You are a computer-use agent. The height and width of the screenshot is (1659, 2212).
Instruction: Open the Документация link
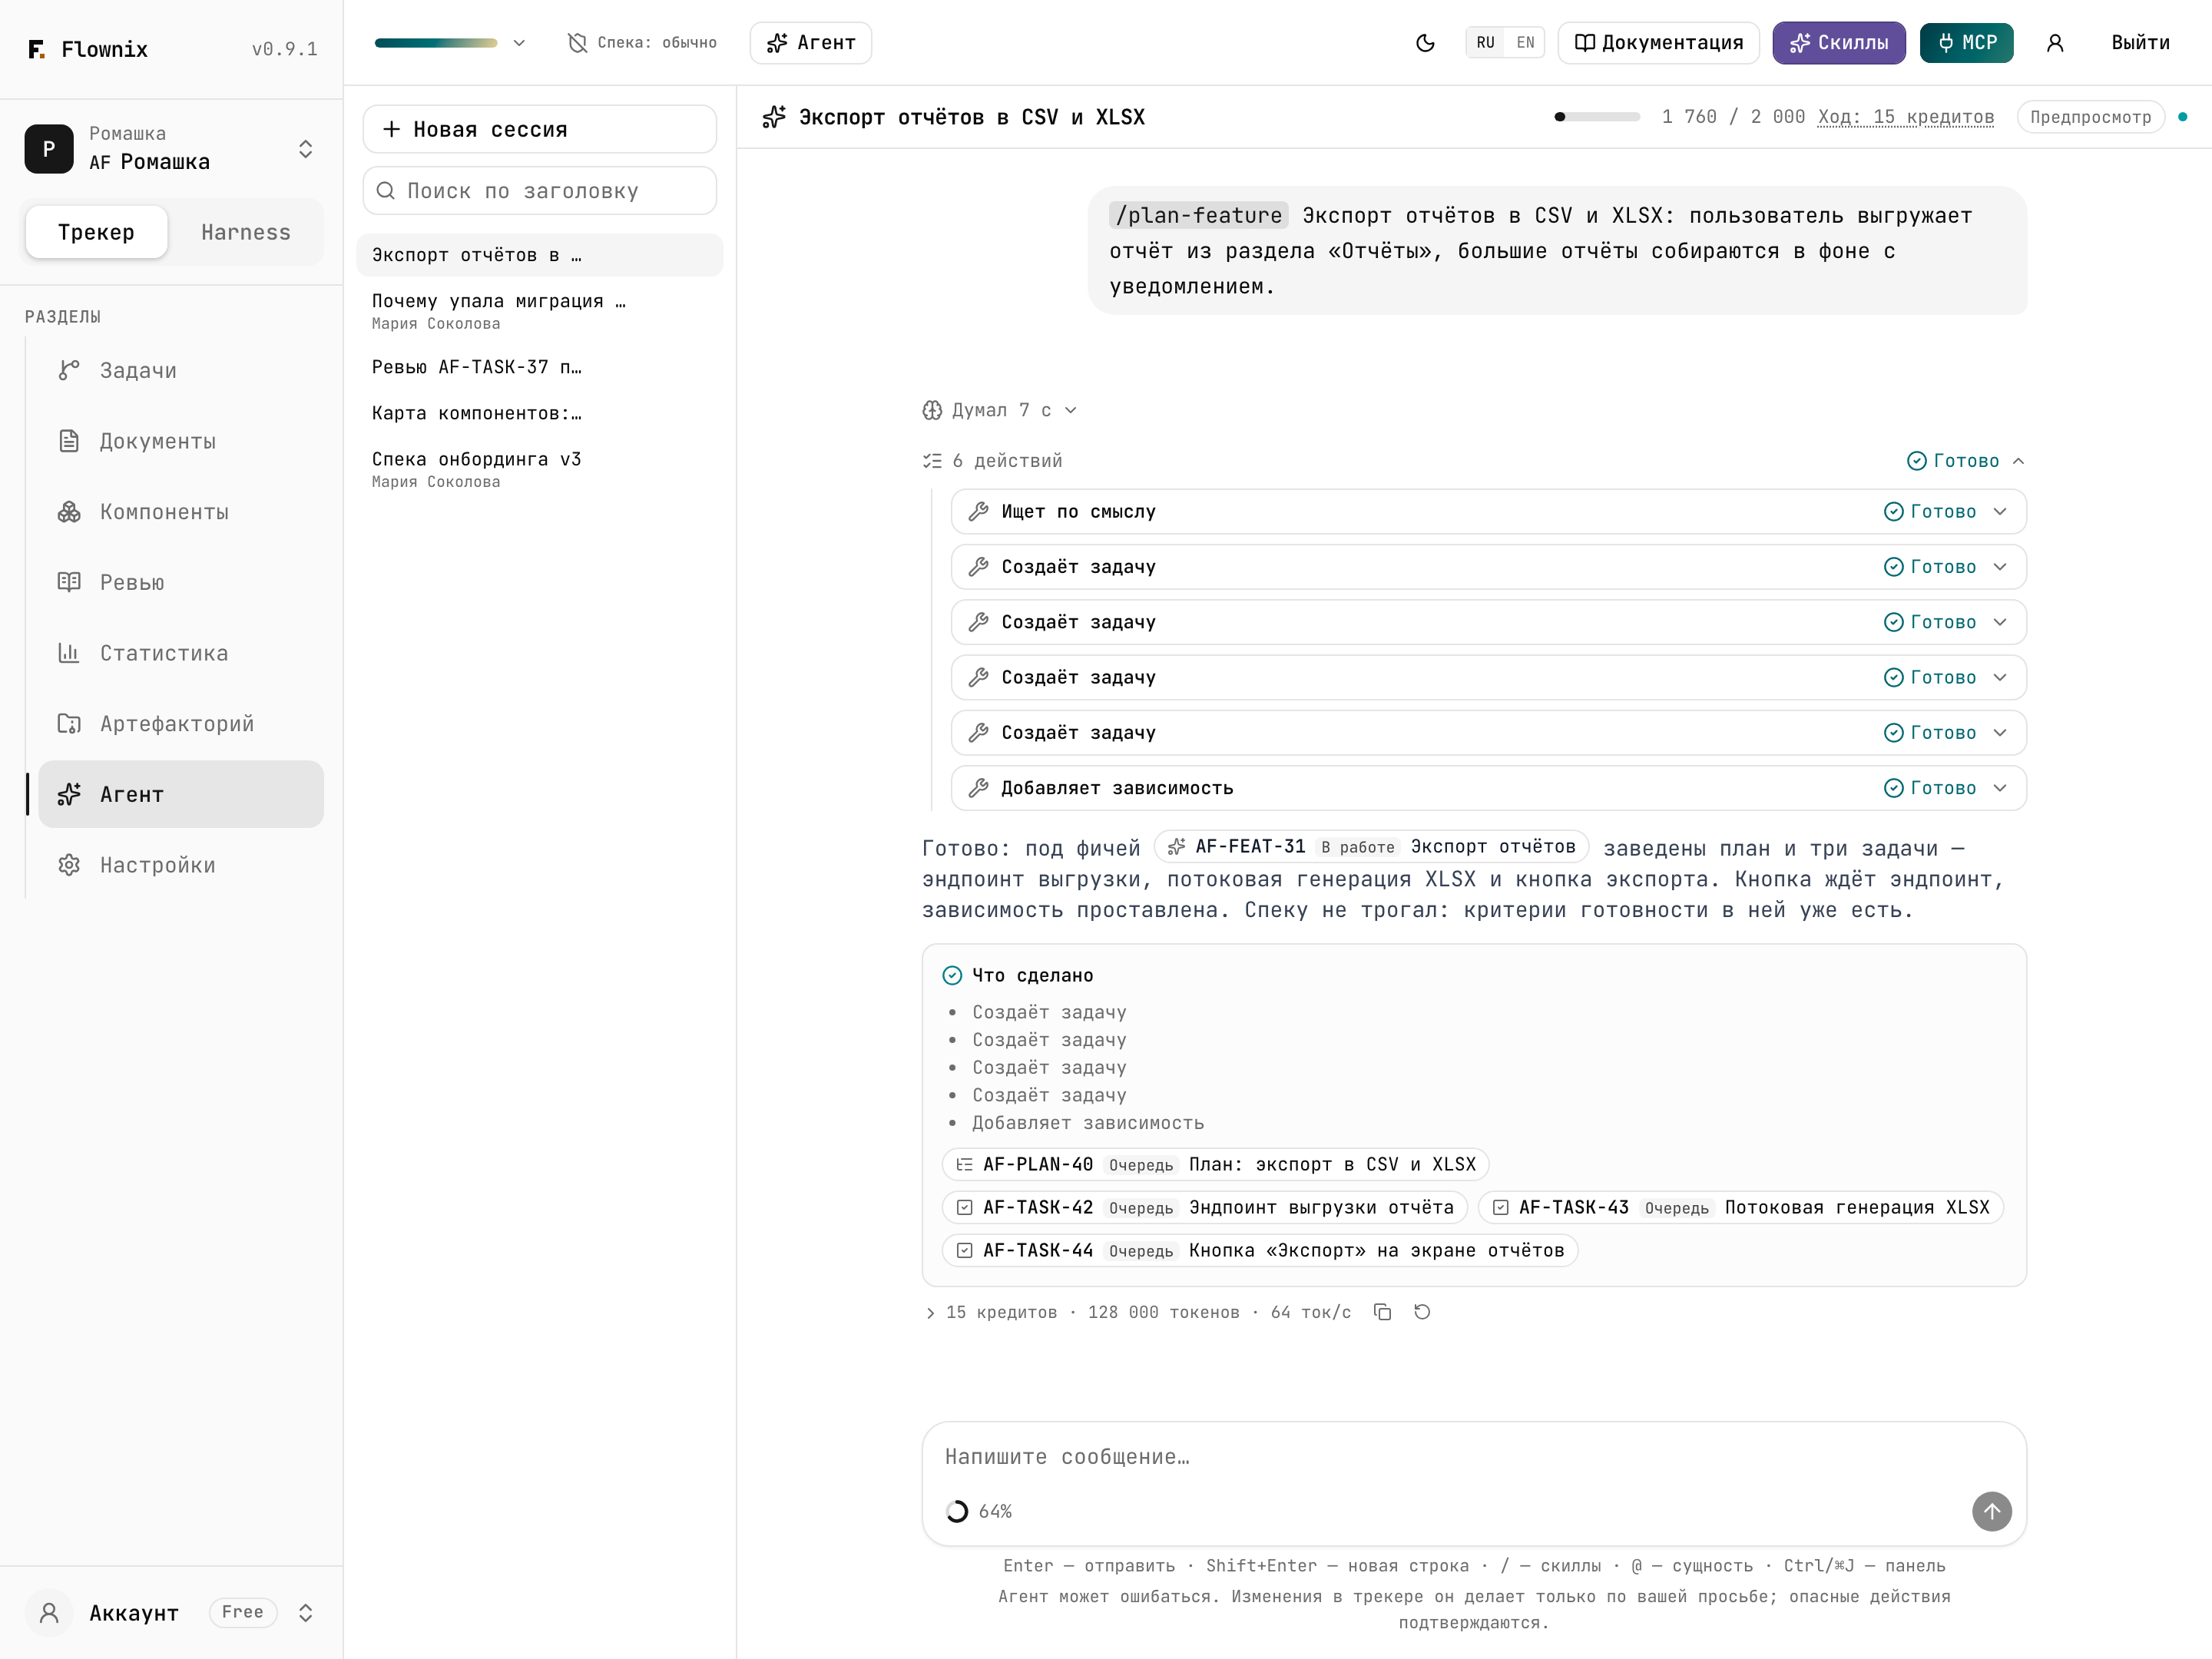tap(1658, 43)
